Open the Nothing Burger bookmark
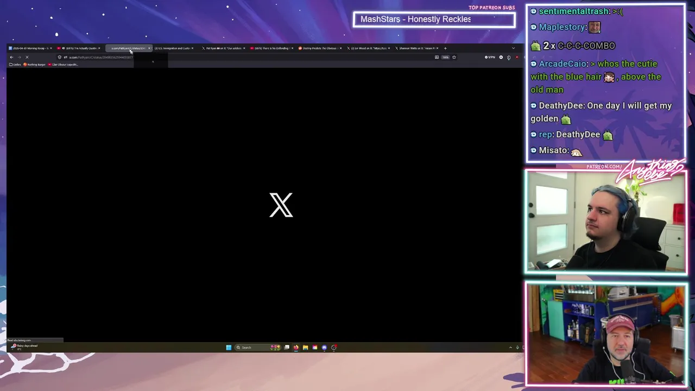The width and height of the screenshot is (695, 391). (34, 65)
